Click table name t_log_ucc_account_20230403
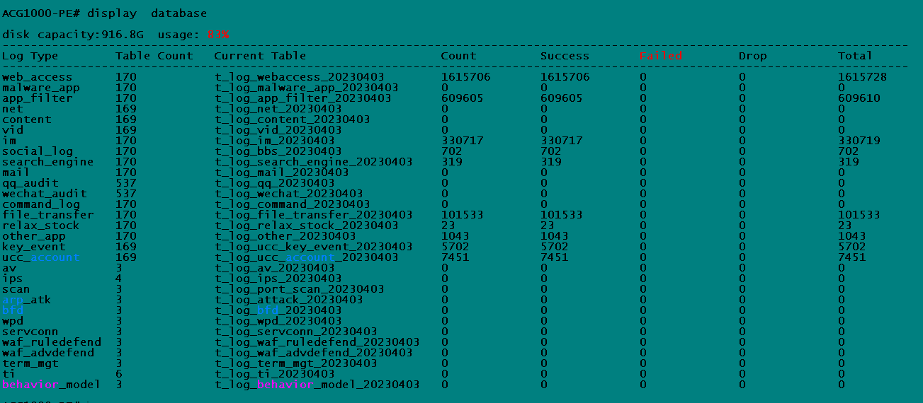Image resolution: width=923 pixels, height=403 pixels. pos(307,257)
